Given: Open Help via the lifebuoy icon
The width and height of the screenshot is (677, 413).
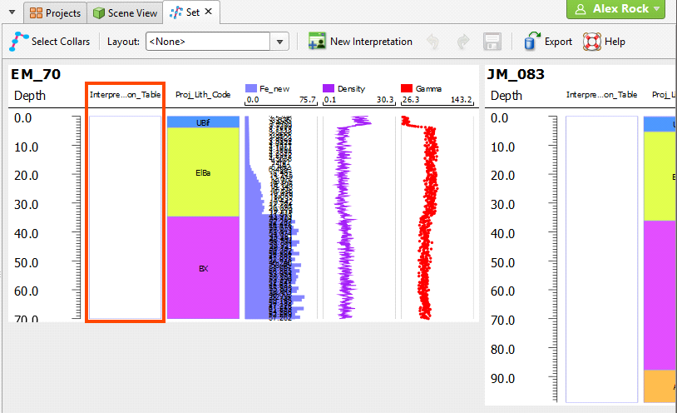Looking at the screenshot, I should coord(591,41).
